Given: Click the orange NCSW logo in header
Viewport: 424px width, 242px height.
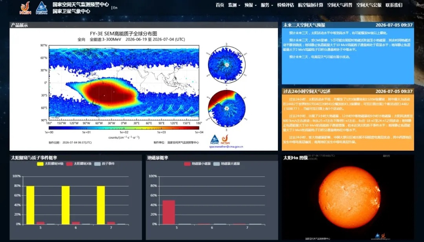Looking at the screenshot, I should [26, 8].
